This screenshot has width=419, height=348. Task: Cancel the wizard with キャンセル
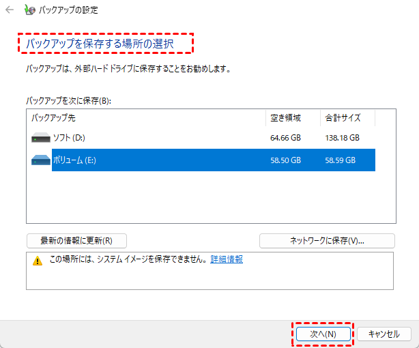[x=384, y=334]
